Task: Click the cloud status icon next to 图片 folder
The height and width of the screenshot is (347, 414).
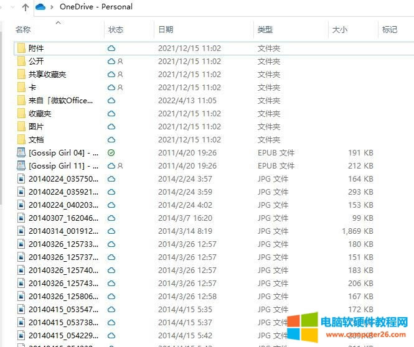Action: pyautogui.click(x=111, y=126)
